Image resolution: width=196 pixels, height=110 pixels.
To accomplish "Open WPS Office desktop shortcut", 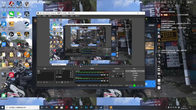I will tap(4, 45).
